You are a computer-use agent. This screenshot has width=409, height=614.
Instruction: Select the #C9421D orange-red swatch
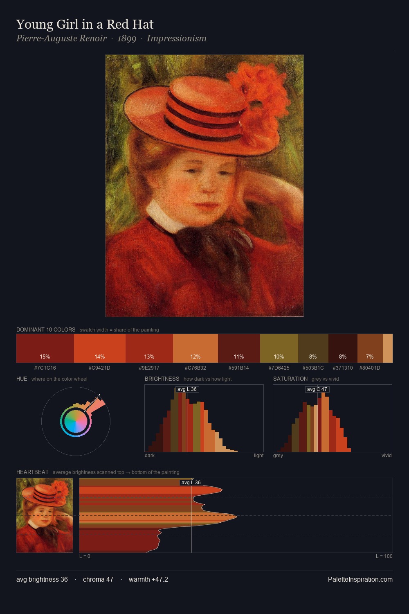[x=100, y=348]
